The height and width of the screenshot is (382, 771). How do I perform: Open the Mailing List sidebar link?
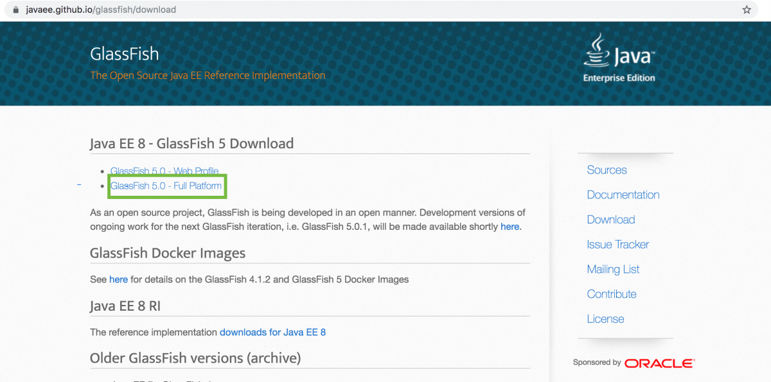click(612, 269)
